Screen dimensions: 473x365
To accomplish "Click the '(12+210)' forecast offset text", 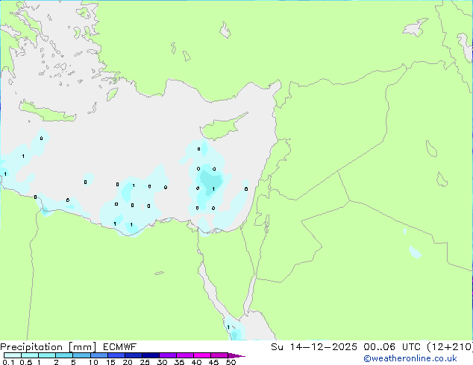I will pos(450,347).
